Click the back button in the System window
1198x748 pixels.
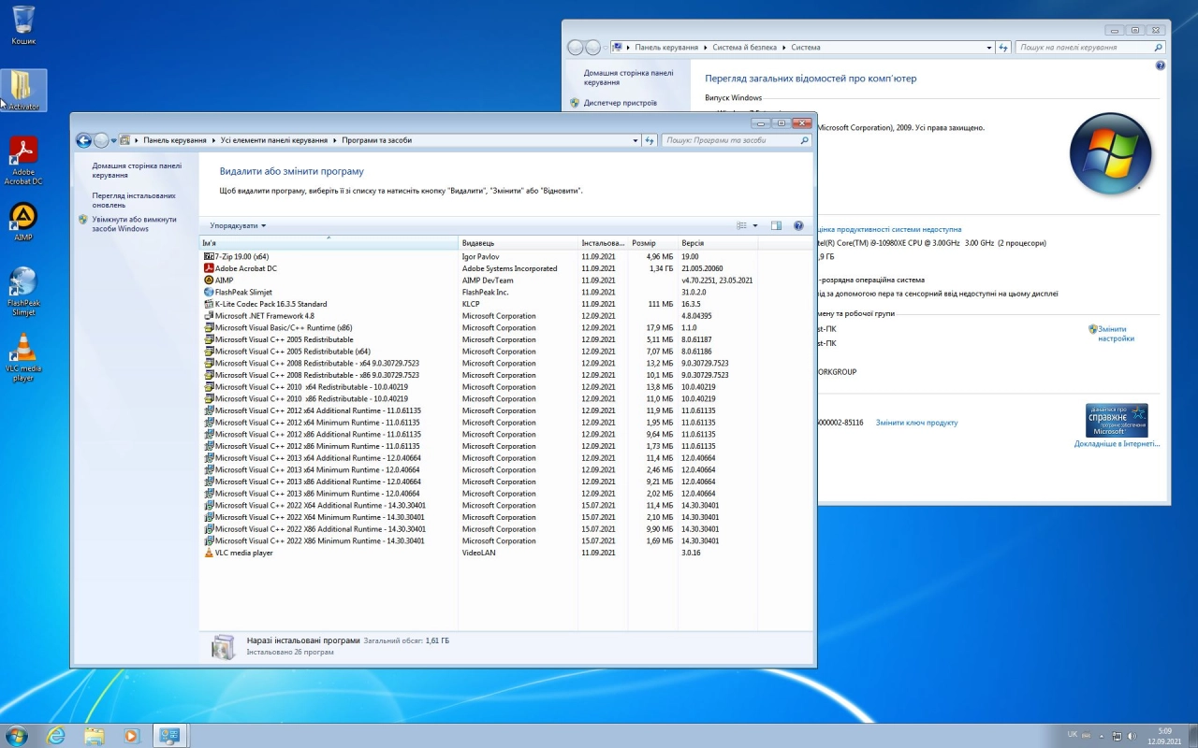point(576,48)
